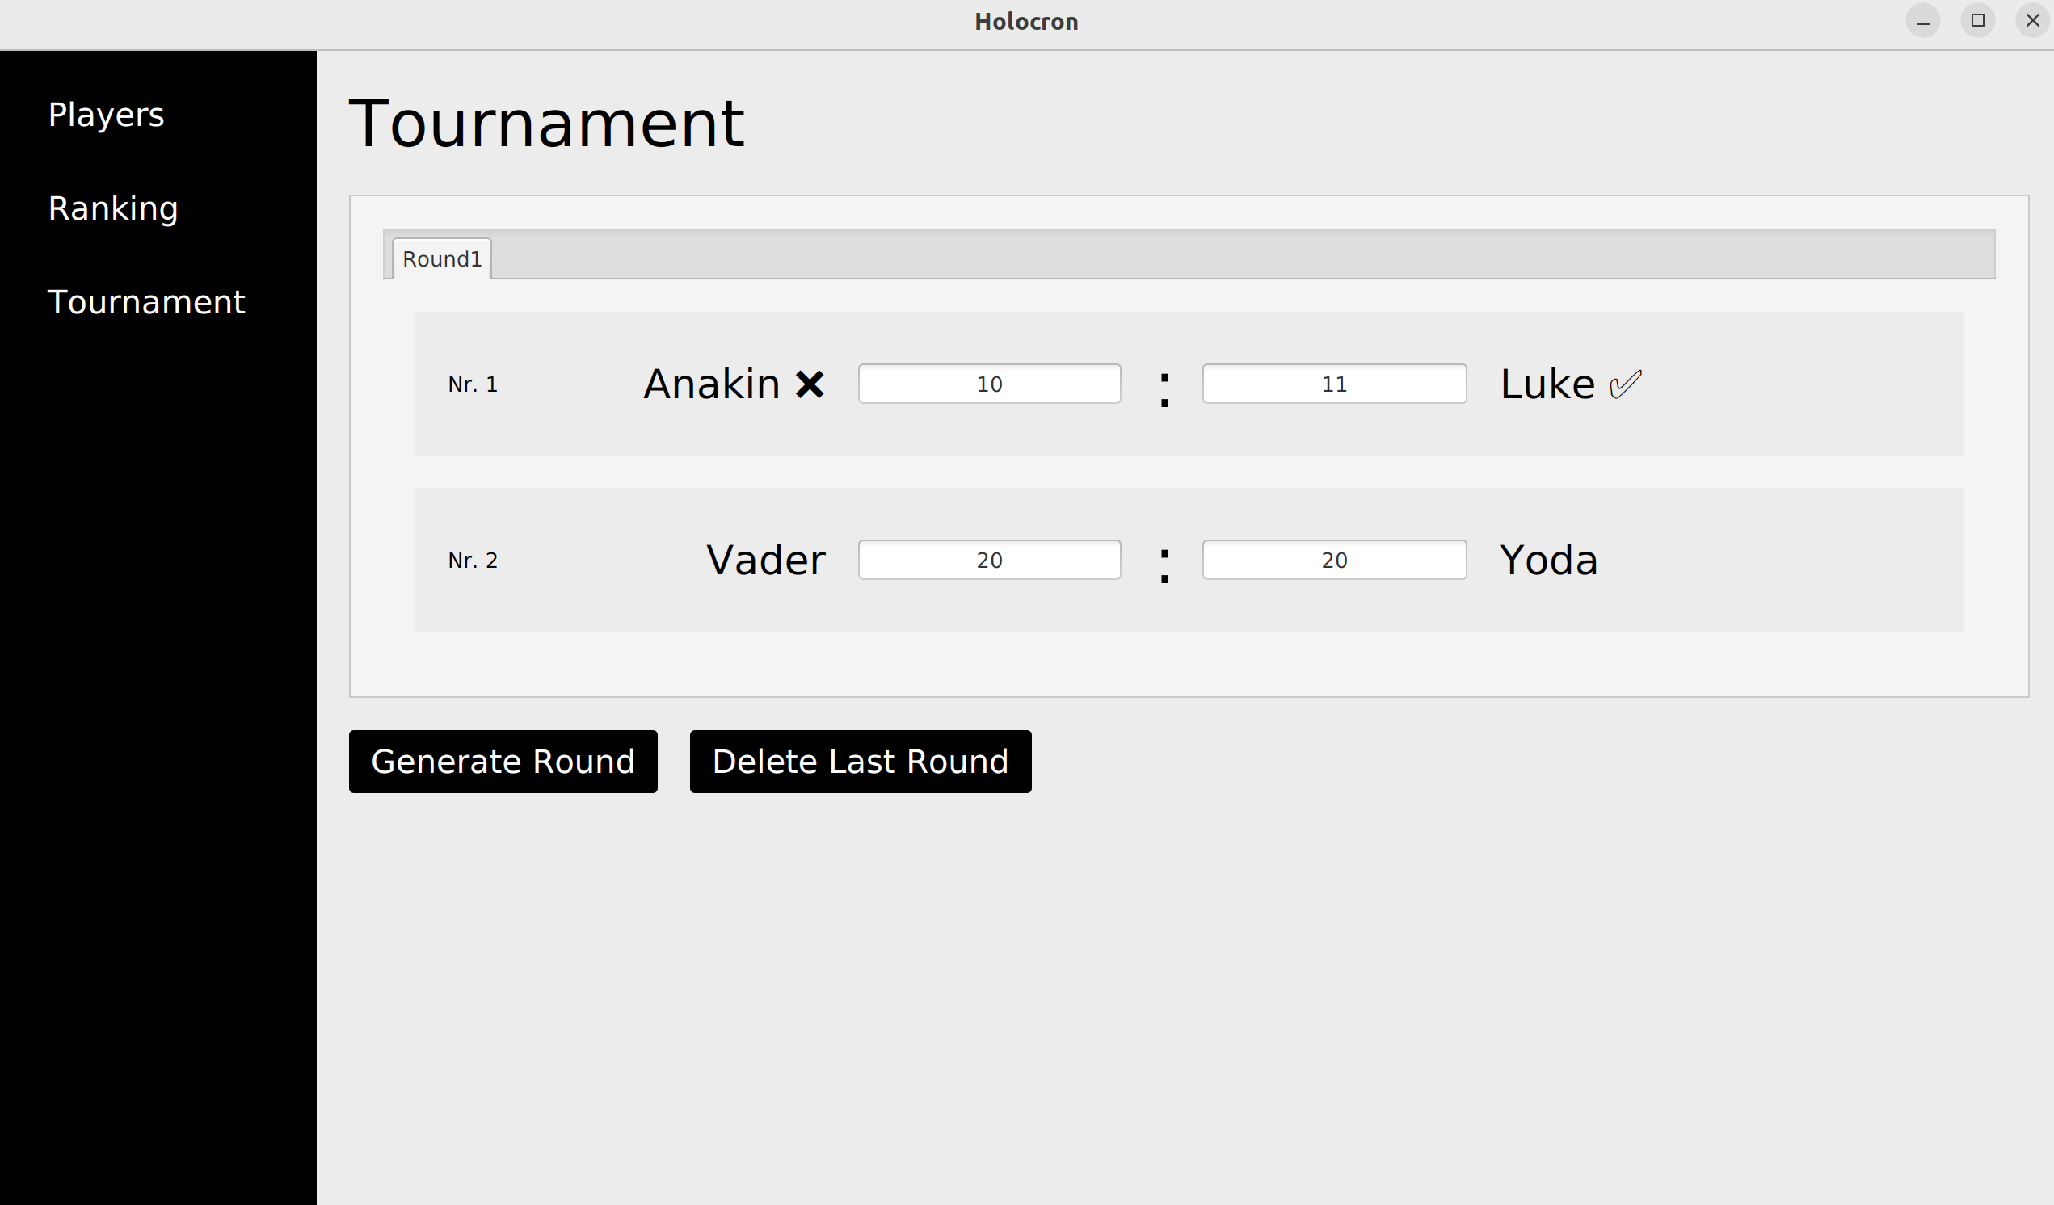Screen dimensions: 2054x1205
Task: Click the Nr. 2 match label
Action: point(473,560)
